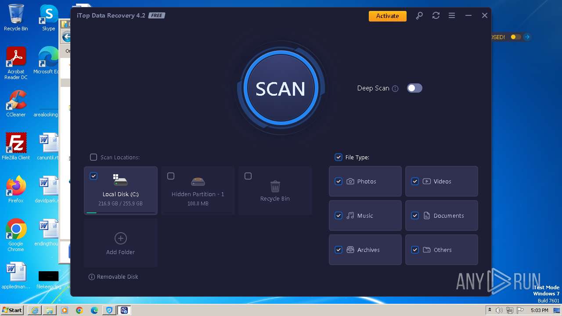Open File Explorer from taskbar
Image resolution: width=562 pixels, height=316 pixels.
point(50,310)
